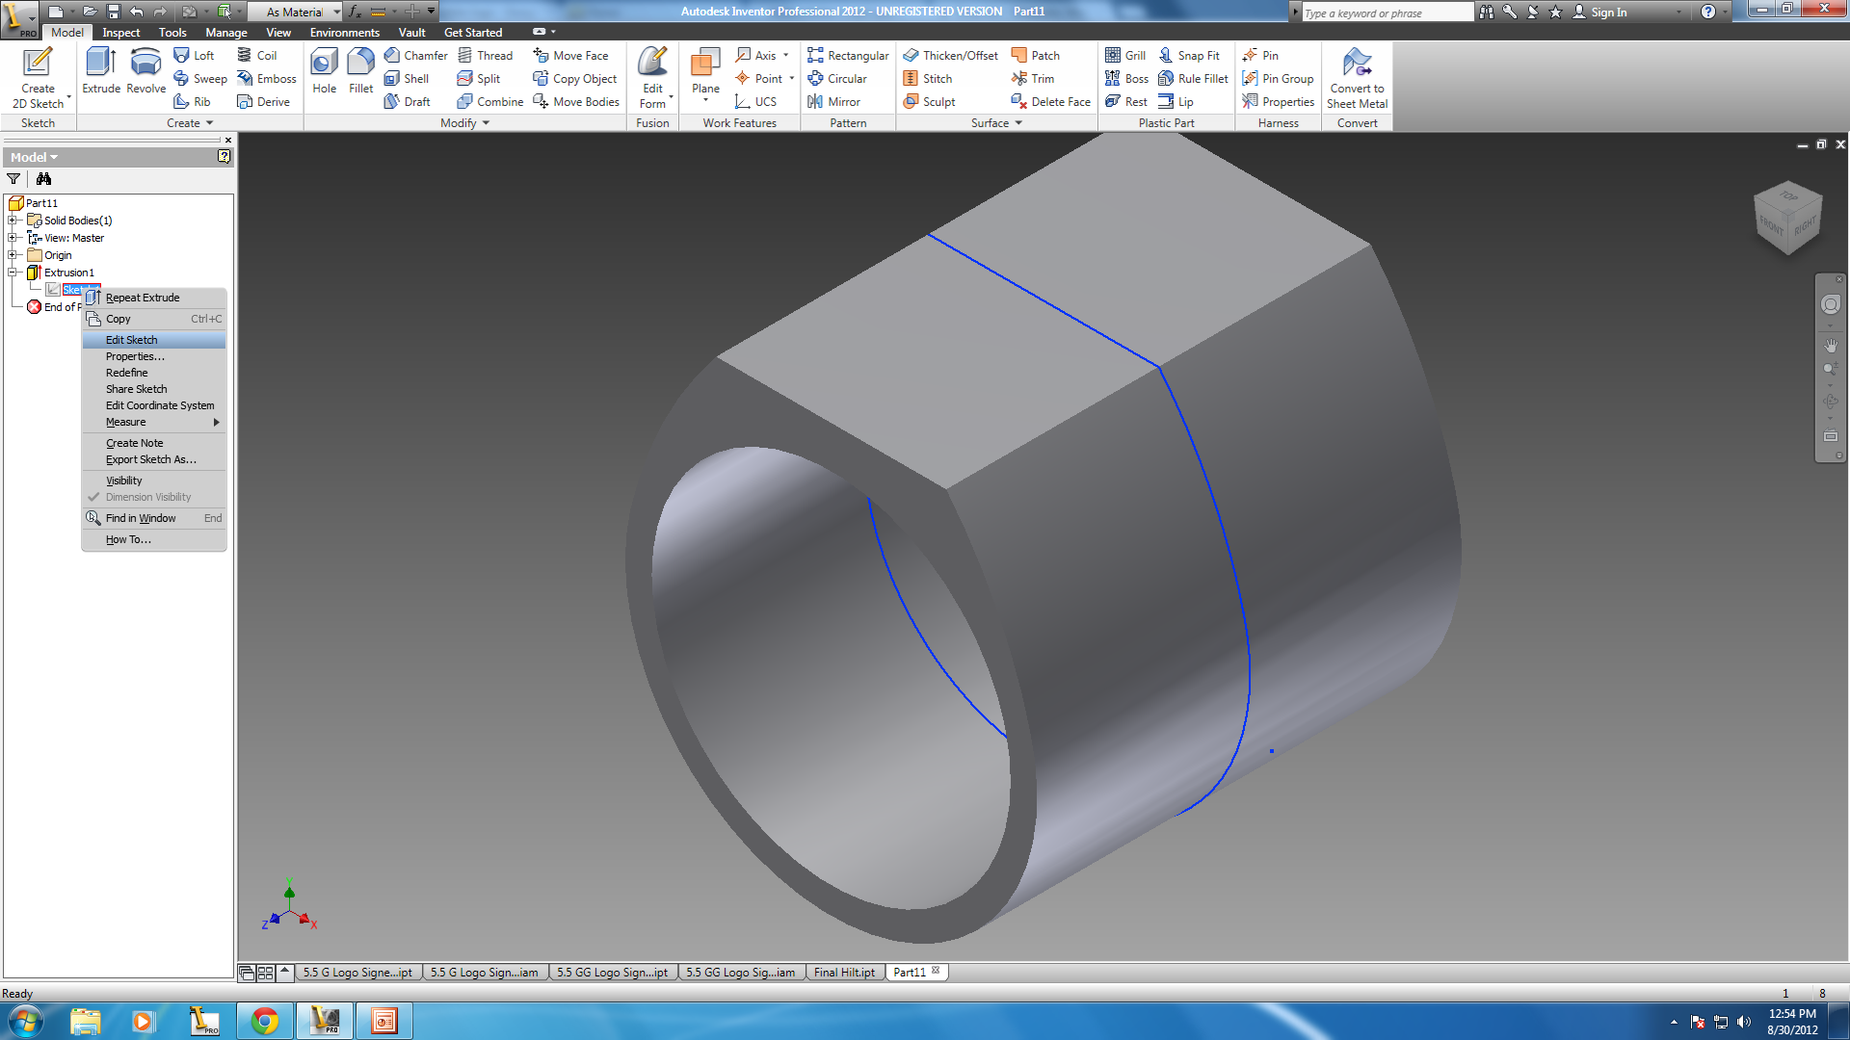Click the full navigation wheel button
Viewport: 1850px width, 1040px height.
(1831, 304)
